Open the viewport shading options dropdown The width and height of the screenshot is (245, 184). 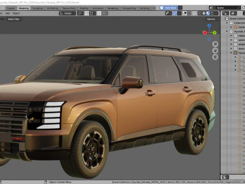point(216,13)
